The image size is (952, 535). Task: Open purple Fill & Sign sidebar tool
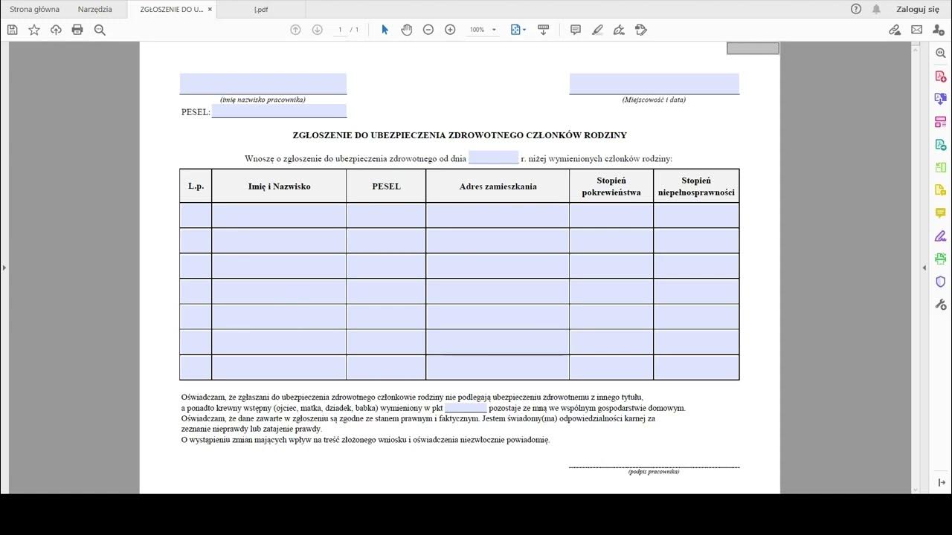coord(940,236)
